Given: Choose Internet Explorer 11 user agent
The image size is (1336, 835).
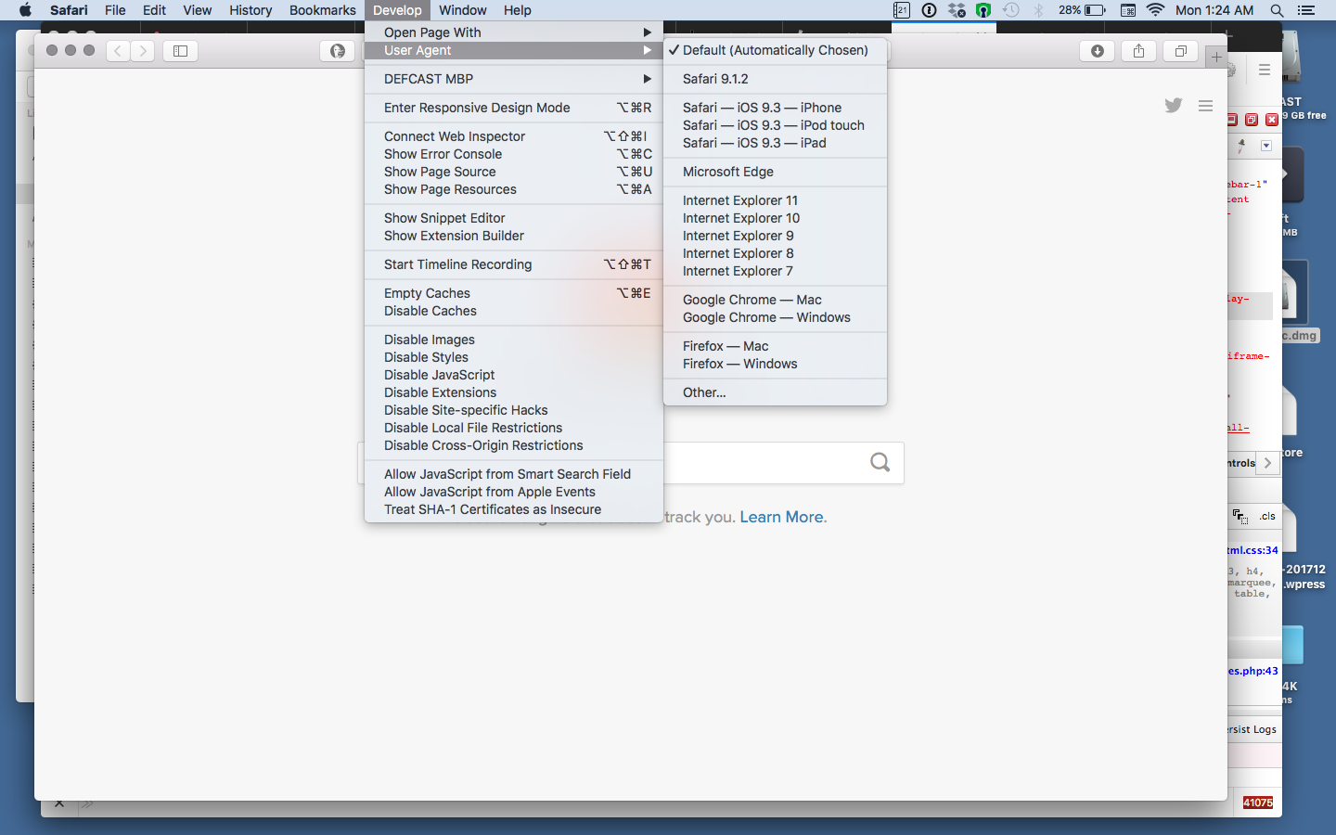Looking at the screenshot, I should coord(776,200).
